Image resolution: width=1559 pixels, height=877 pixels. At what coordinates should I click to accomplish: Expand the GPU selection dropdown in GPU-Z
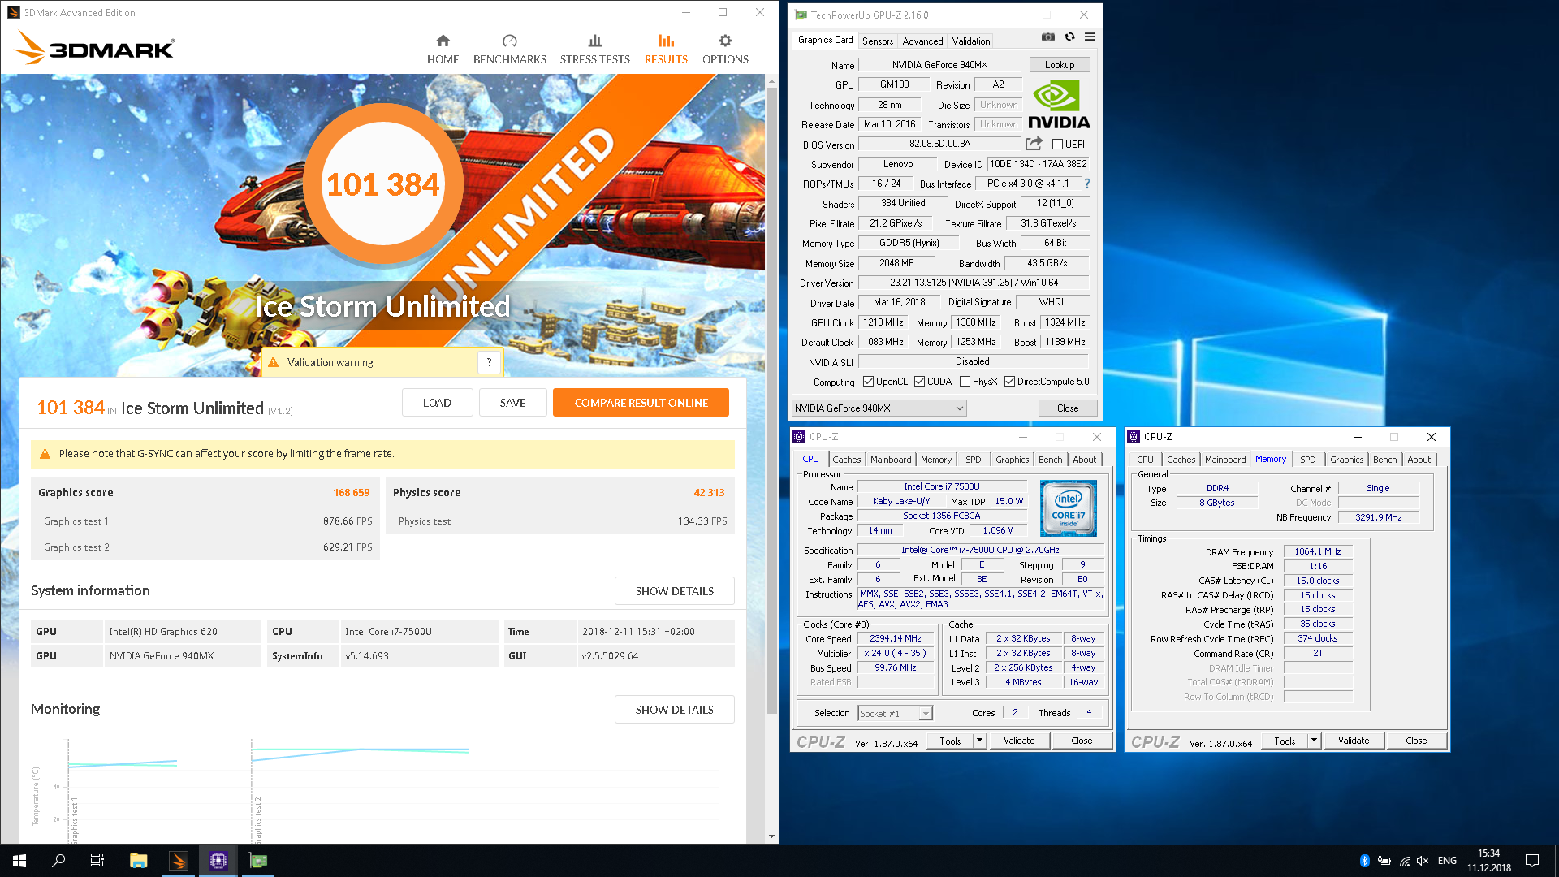pos(879,408)
